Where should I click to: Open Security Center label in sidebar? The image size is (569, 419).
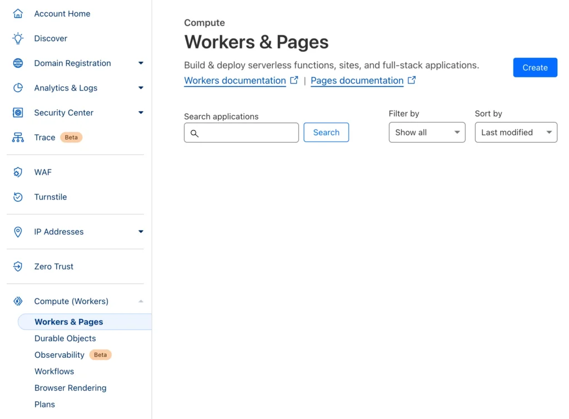tap(64, 112)
